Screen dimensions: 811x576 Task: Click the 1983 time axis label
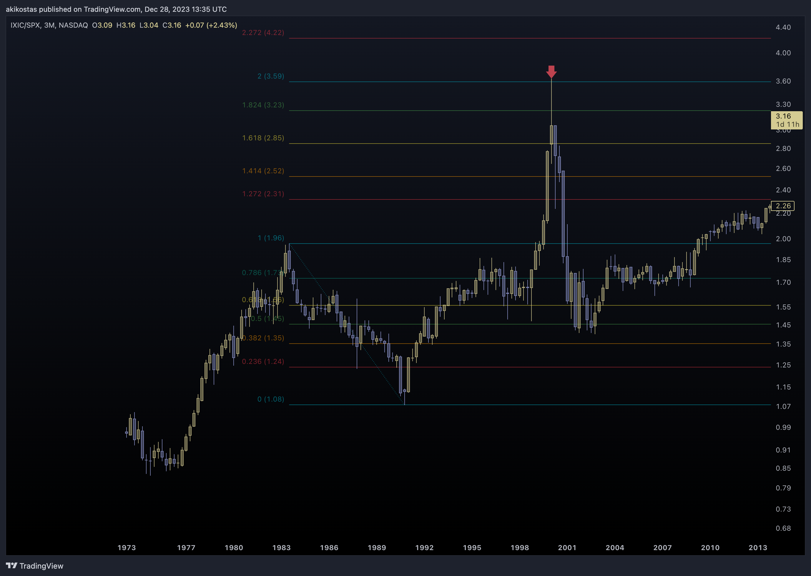tap(281, 548)
